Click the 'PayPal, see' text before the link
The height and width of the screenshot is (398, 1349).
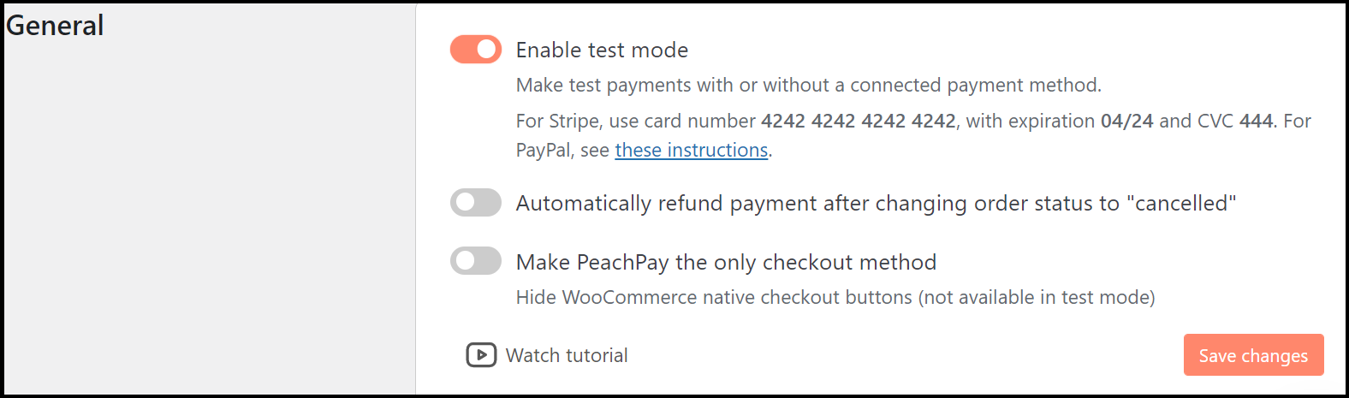562,151
